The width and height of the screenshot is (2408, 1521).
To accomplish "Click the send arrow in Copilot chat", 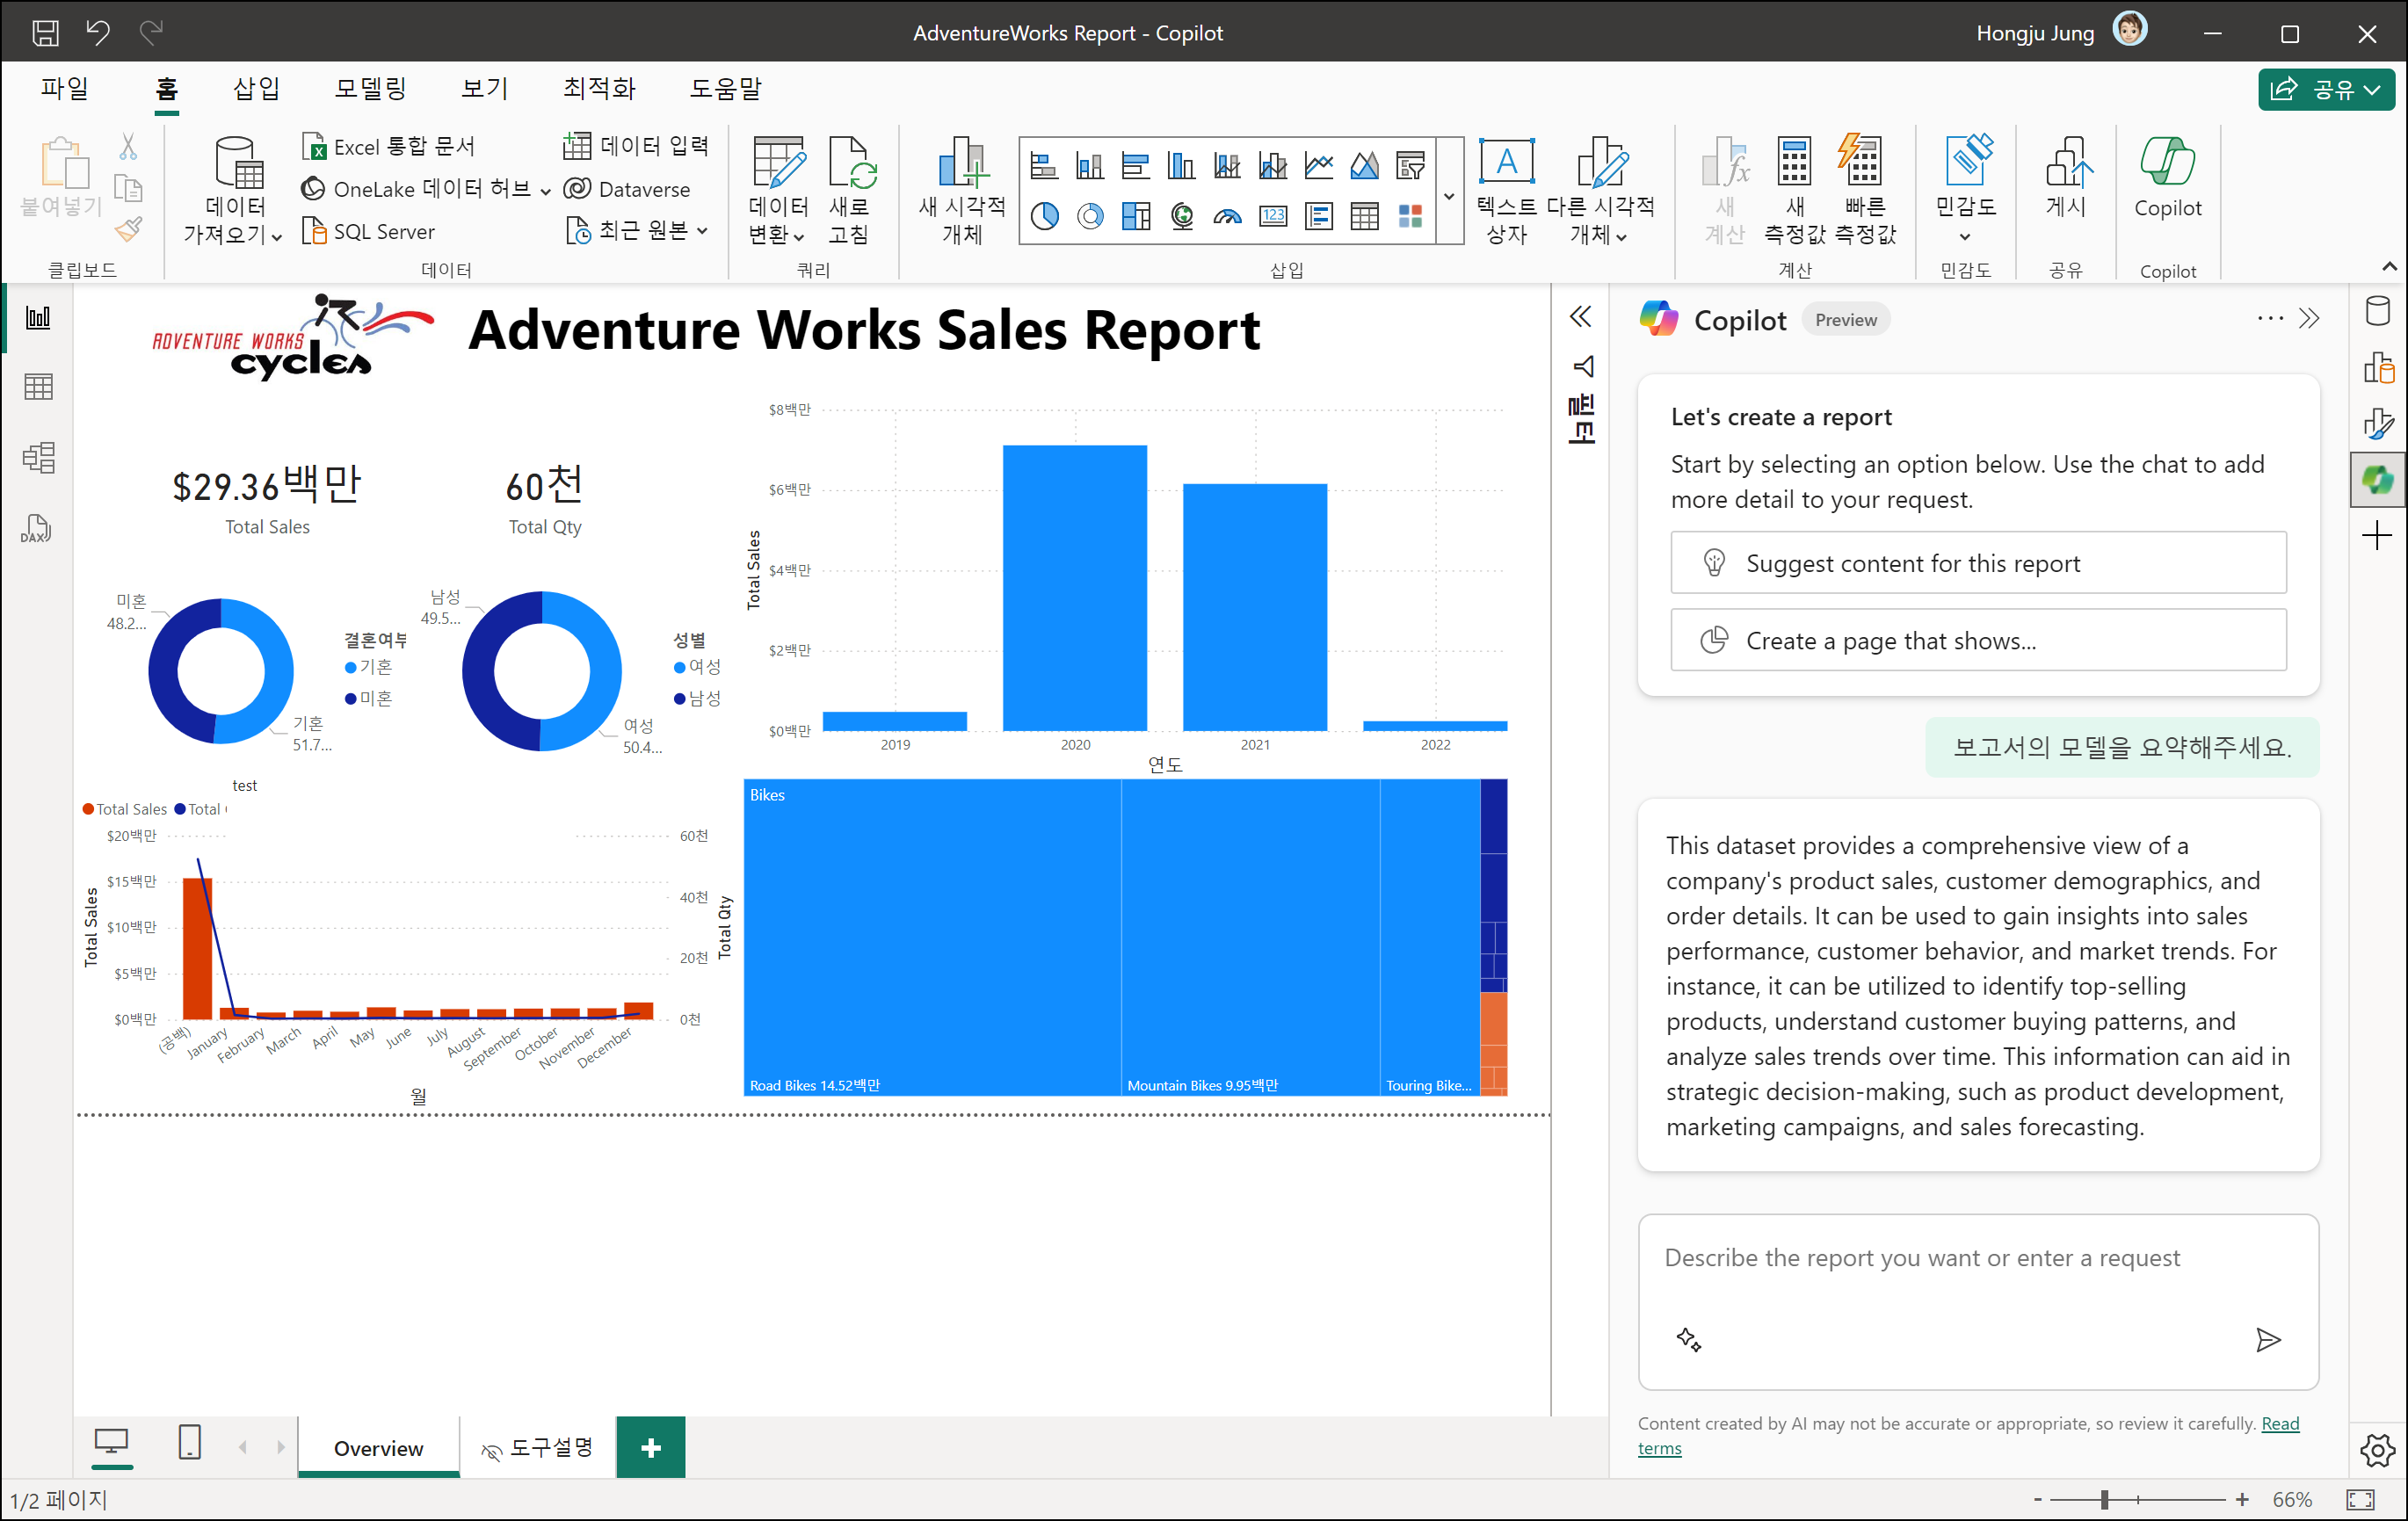I will pos(2267,1339).
